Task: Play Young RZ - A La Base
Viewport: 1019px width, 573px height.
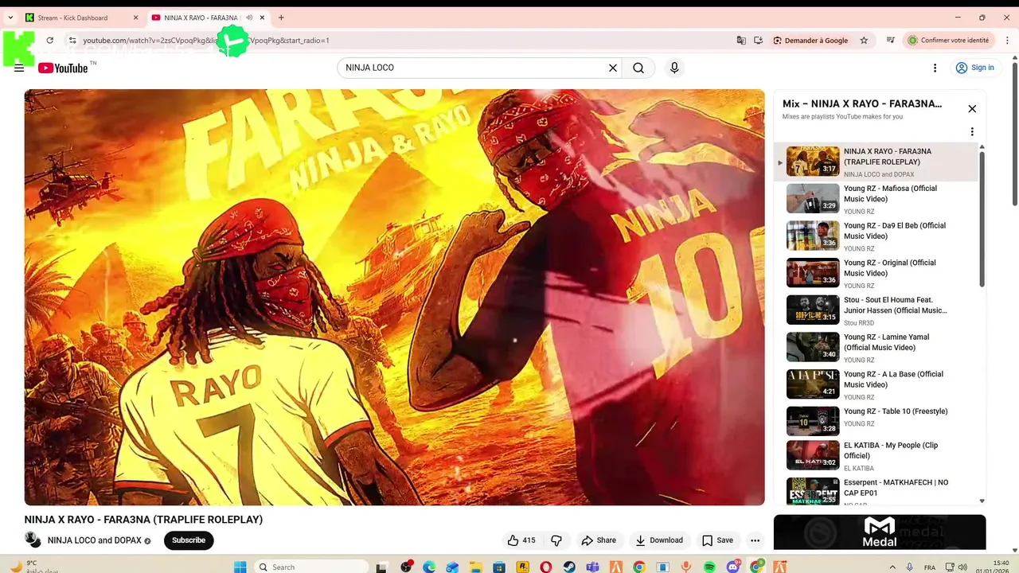Action: point(876,384)
